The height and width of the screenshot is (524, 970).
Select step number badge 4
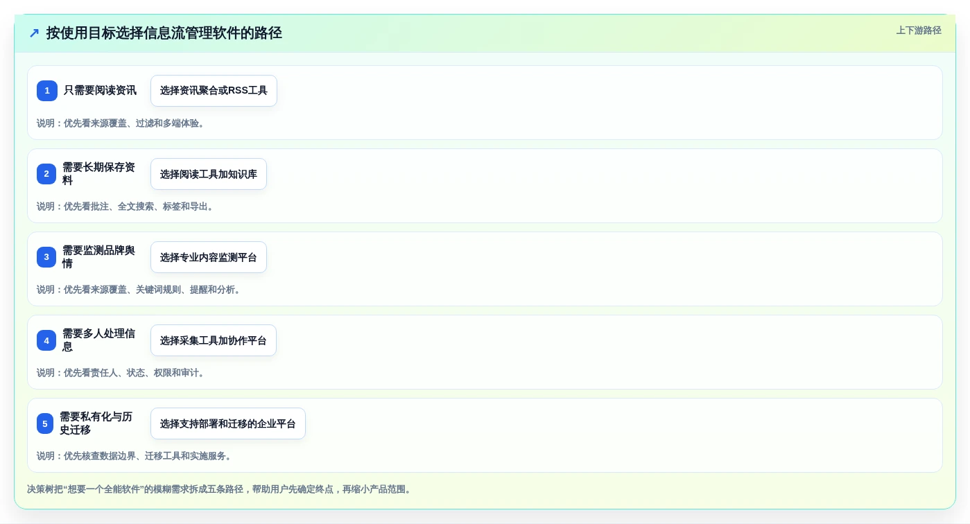tap(46, 340)
